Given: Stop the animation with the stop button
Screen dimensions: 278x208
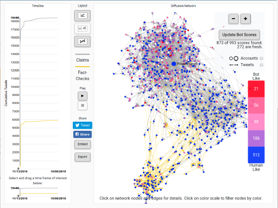Looking at the screenshot, I should pos(82,106).
